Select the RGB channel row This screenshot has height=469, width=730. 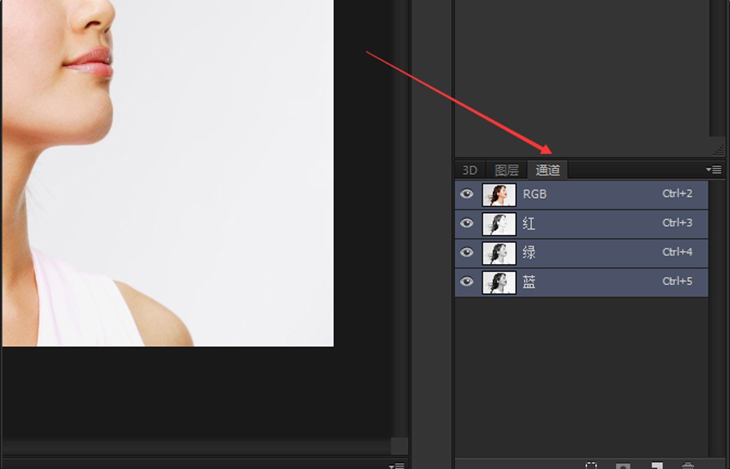[x=591, y=194]
